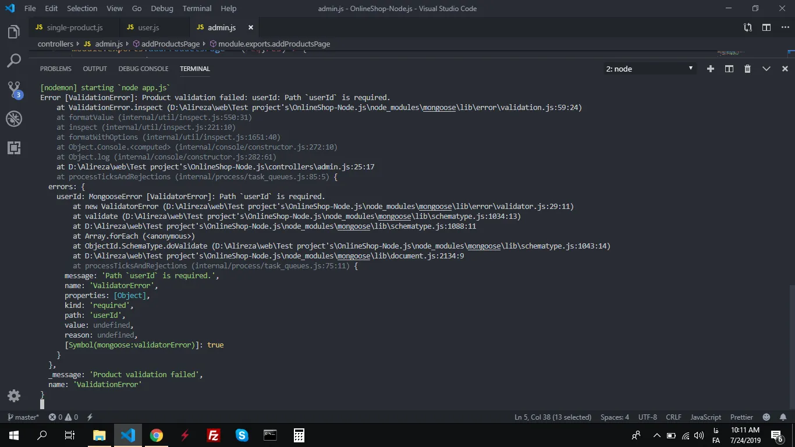Launch File Explorer from the taskbar
The height and width of the screenshot is (447, 795).
tap(100, 435)
